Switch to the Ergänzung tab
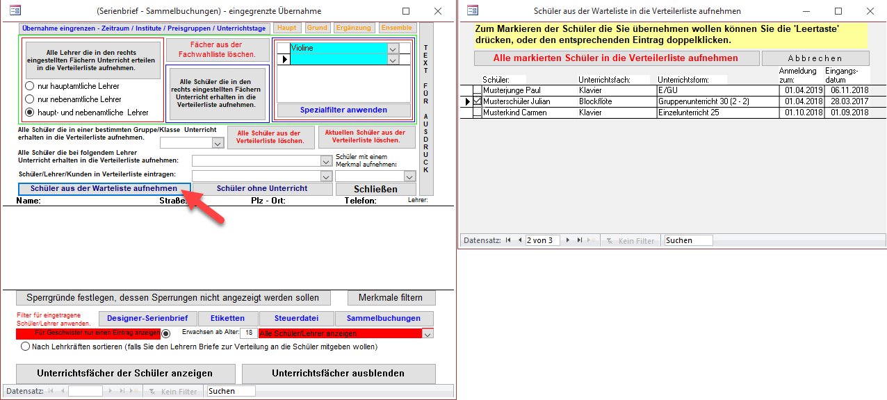Viewport: 887px width, 400px height. click(353, 28)
